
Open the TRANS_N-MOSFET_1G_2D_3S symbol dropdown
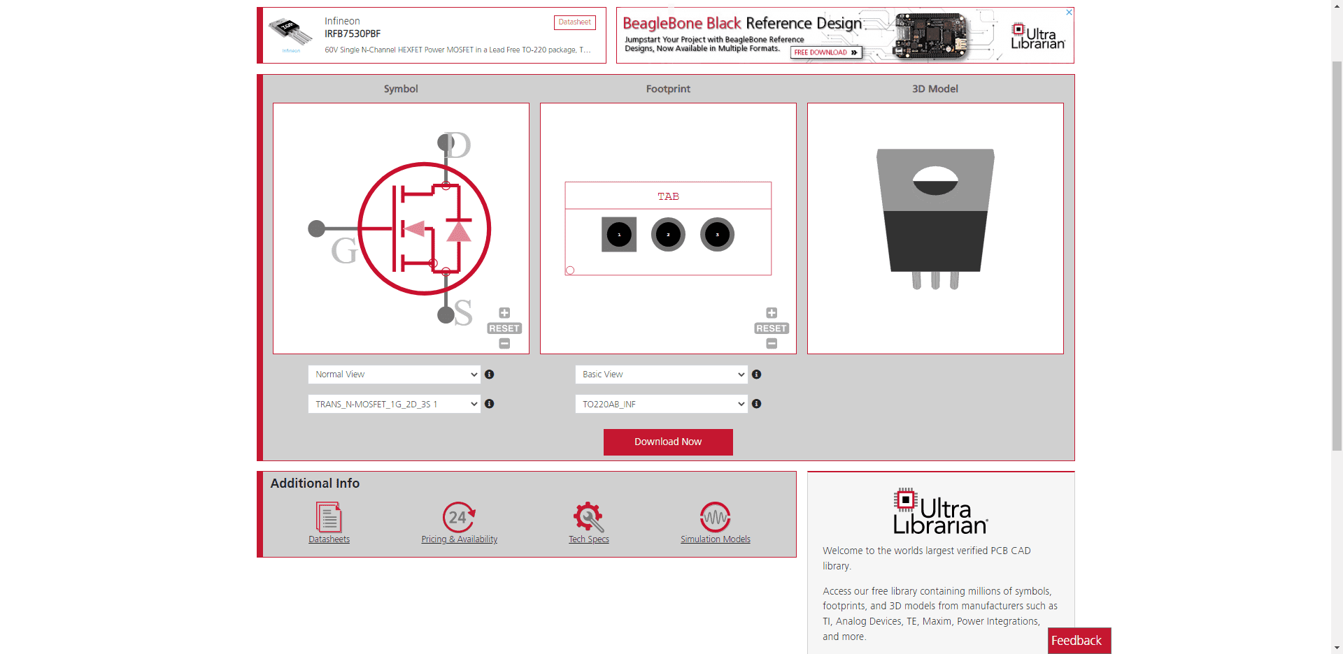coord(395,404)
